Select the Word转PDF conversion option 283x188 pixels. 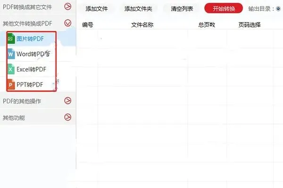33,54
